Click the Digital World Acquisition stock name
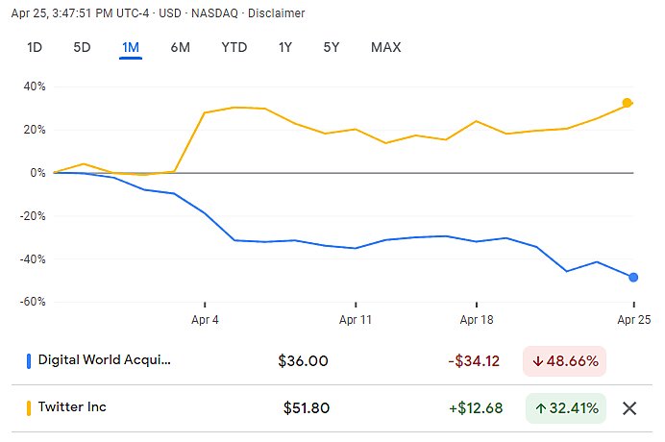665x442 pixels. point(104,360)
